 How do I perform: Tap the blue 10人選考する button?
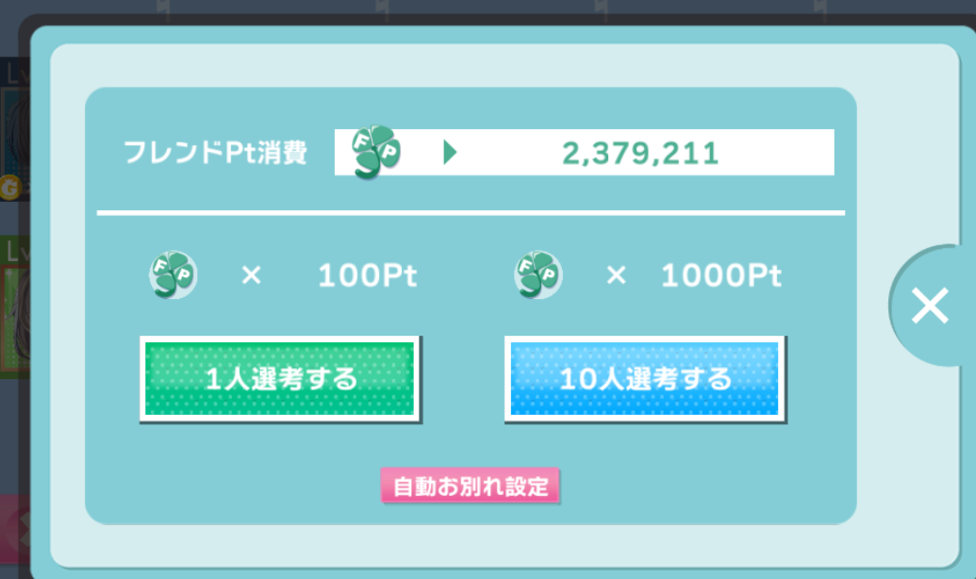645,379
